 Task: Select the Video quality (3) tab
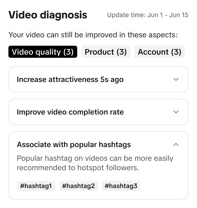point(43,52)
